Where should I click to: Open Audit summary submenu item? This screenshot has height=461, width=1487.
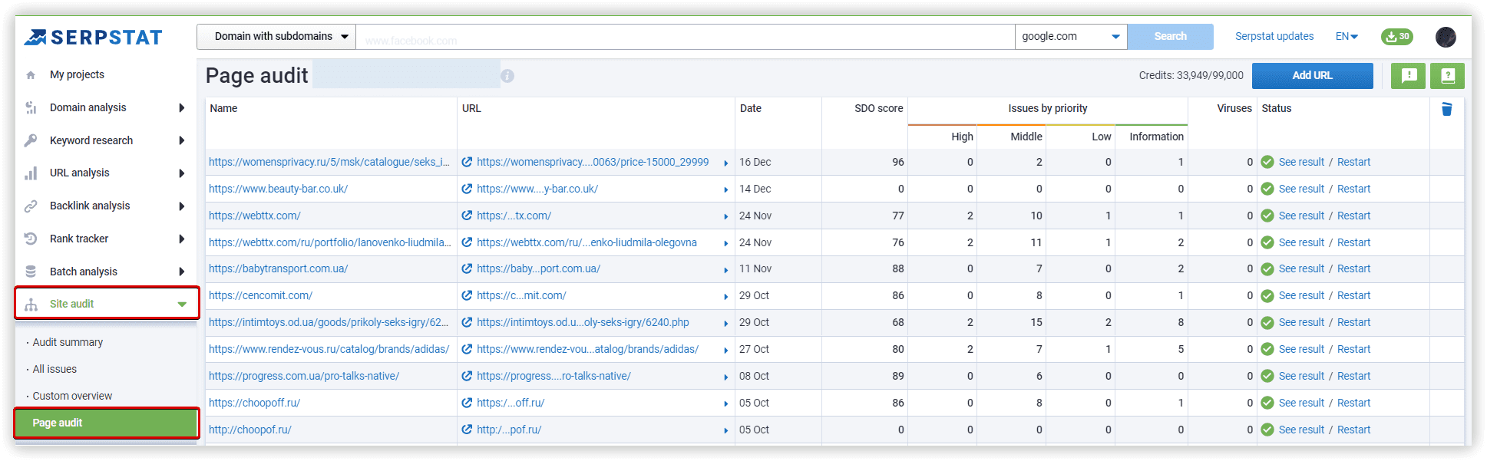(x=68, y=342)
